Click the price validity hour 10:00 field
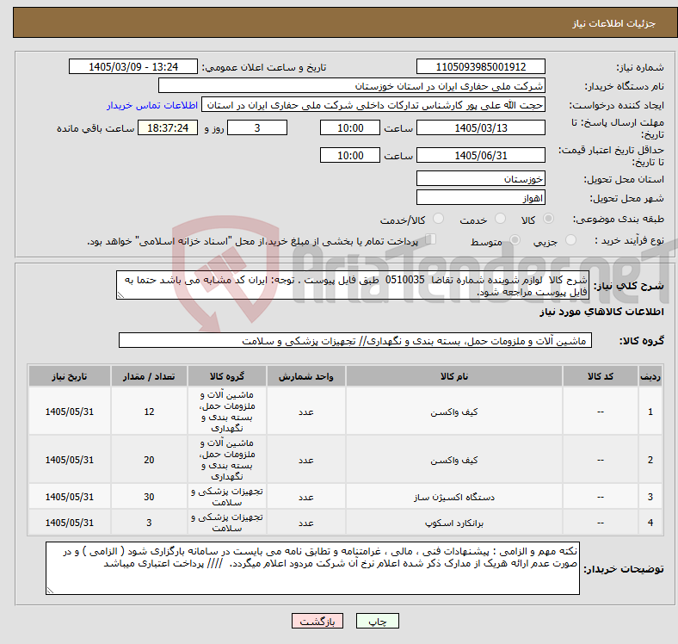This screenshot has width=678, height=644. coord(350,155)
